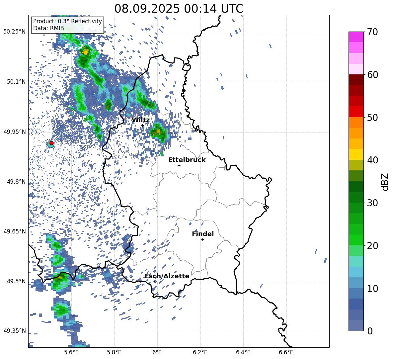
Task: Click the 0 label on colorbar
Action: (x=369, y=331)
